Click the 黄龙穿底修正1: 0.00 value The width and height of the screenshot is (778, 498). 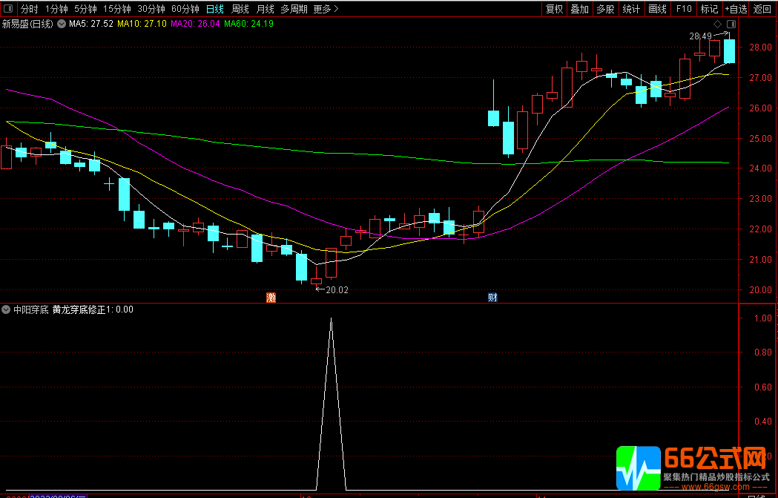[93, 309]
